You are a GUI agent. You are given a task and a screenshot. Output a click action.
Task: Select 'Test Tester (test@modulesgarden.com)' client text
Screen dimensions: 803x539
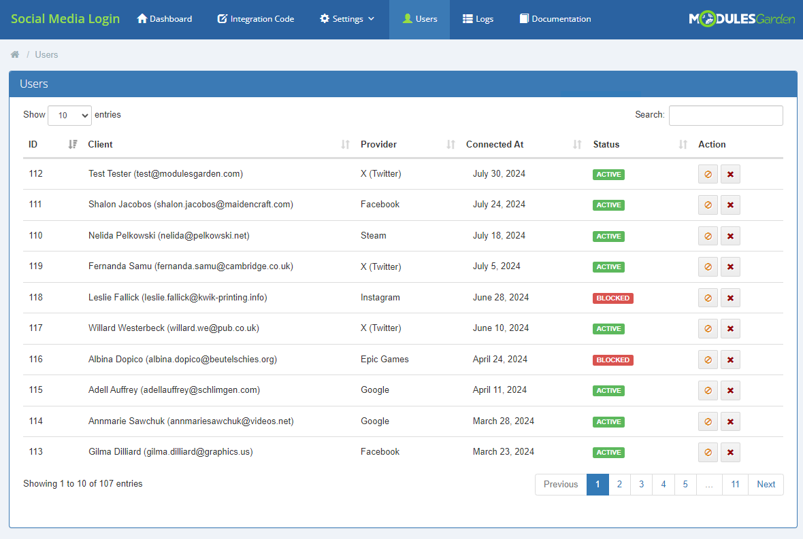165,174
